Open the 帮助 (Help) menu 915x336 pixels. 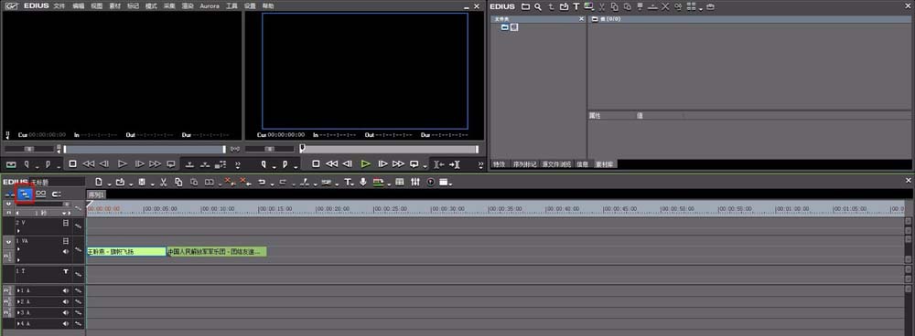[268, 5]
